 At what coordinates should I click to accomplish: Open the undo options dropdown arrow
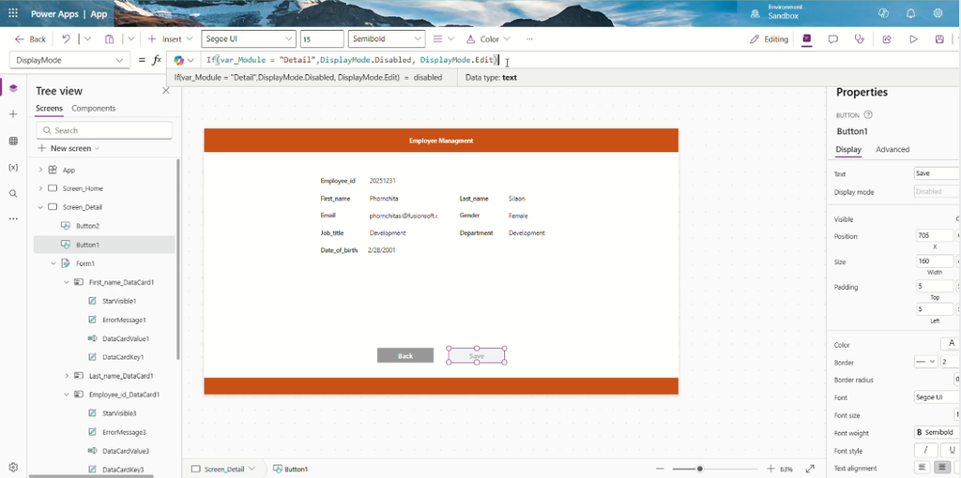87,39
